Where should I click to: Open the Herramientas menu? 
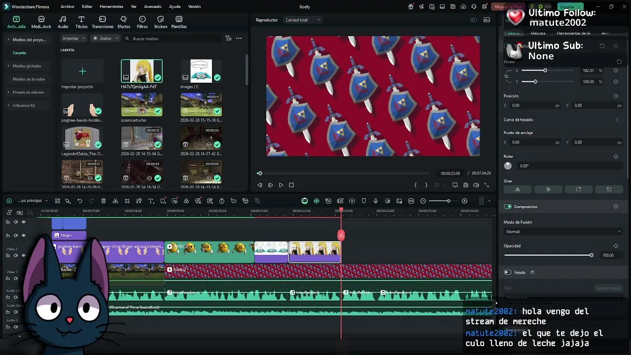pos(111,7)
